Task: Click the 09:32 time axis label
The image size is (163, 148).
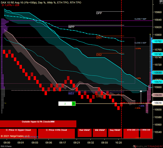Action: pos(91,143)
